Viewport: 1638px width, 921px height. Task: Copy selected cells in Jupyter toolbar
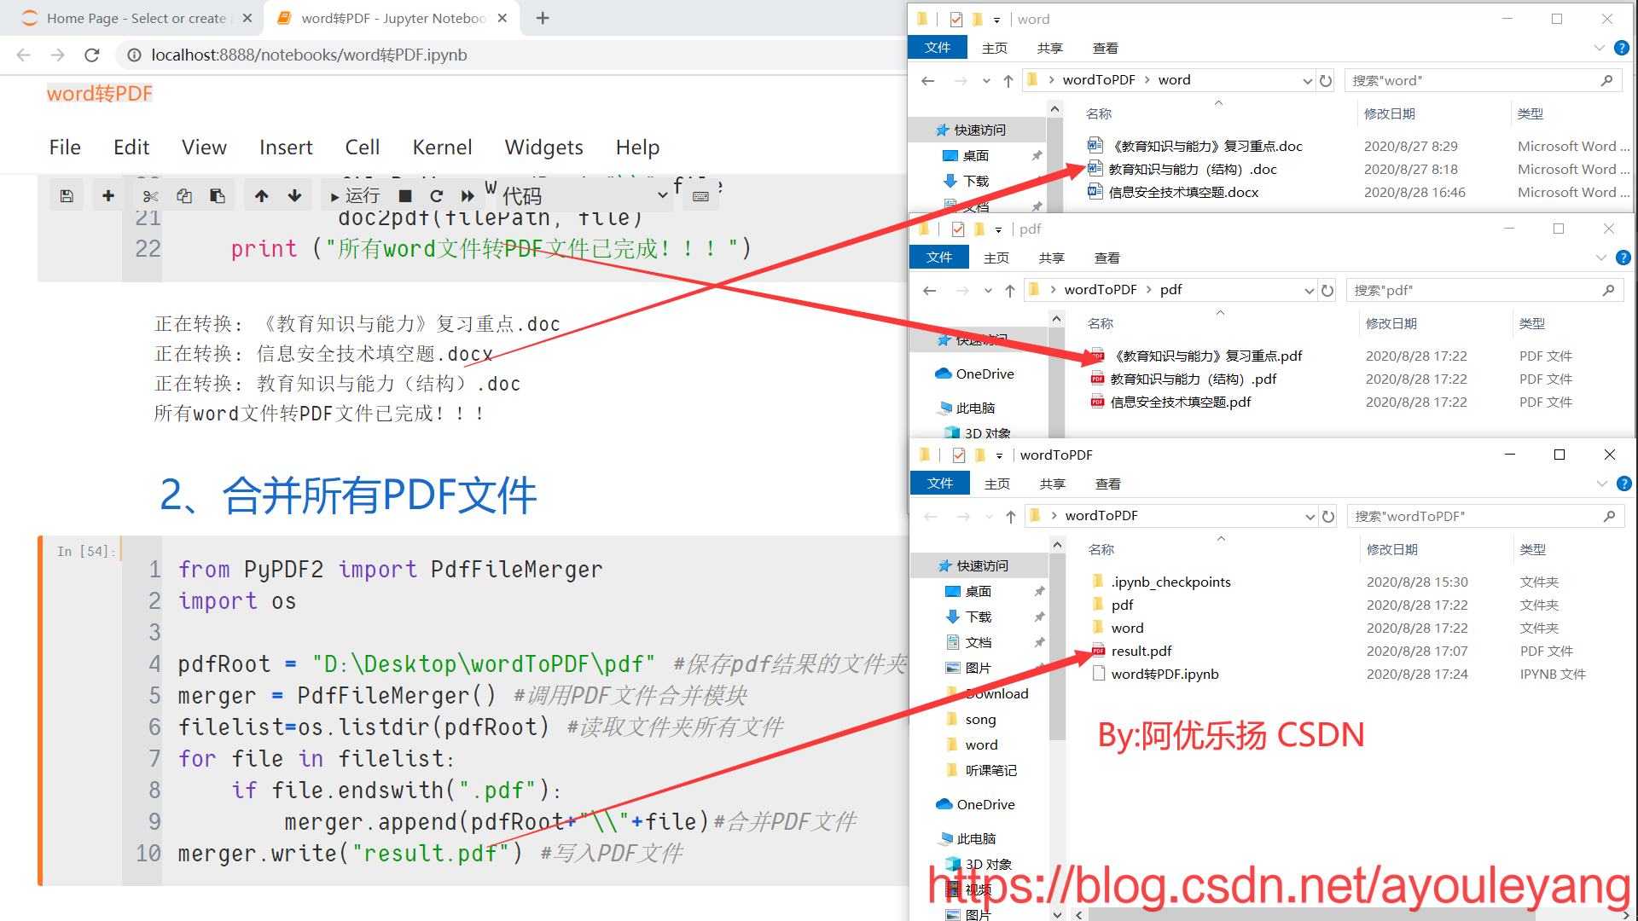[184, 196]
